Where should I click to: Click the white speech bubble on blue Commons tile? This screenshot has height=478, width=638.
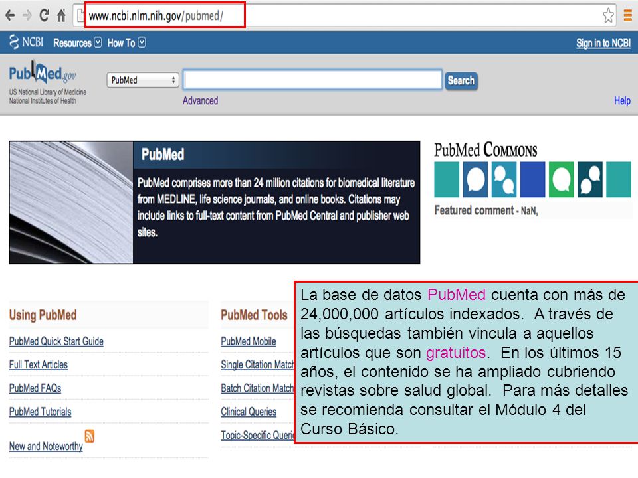tap(475, 180)
